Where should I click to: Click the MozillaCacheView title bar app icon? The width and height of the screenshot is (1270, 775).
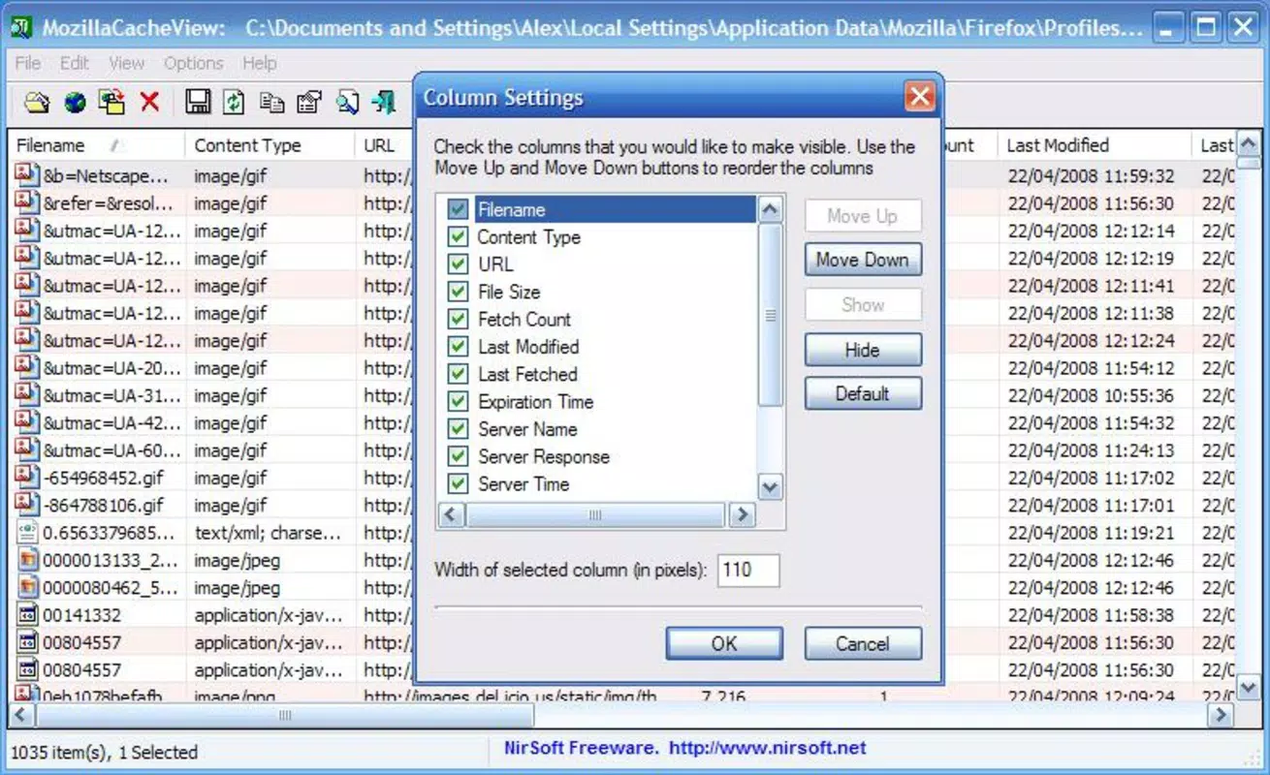pos(22,27)
